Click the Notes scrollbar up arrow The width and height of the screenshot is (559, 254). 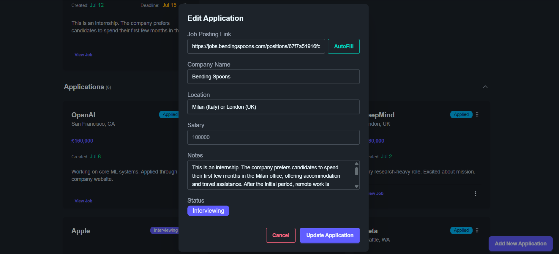(356, 164)
